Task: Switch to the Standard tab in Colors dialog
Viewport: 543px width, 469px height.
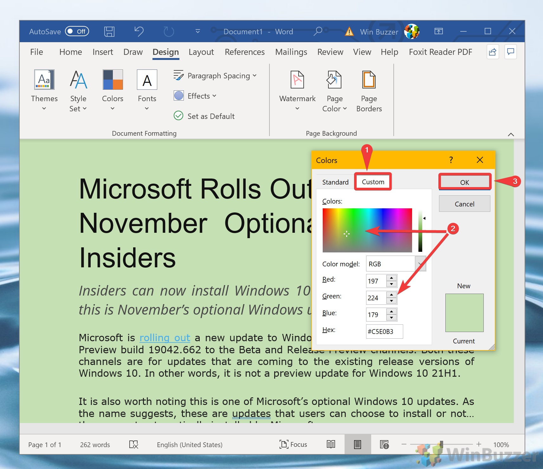Action: click(335, 182)
